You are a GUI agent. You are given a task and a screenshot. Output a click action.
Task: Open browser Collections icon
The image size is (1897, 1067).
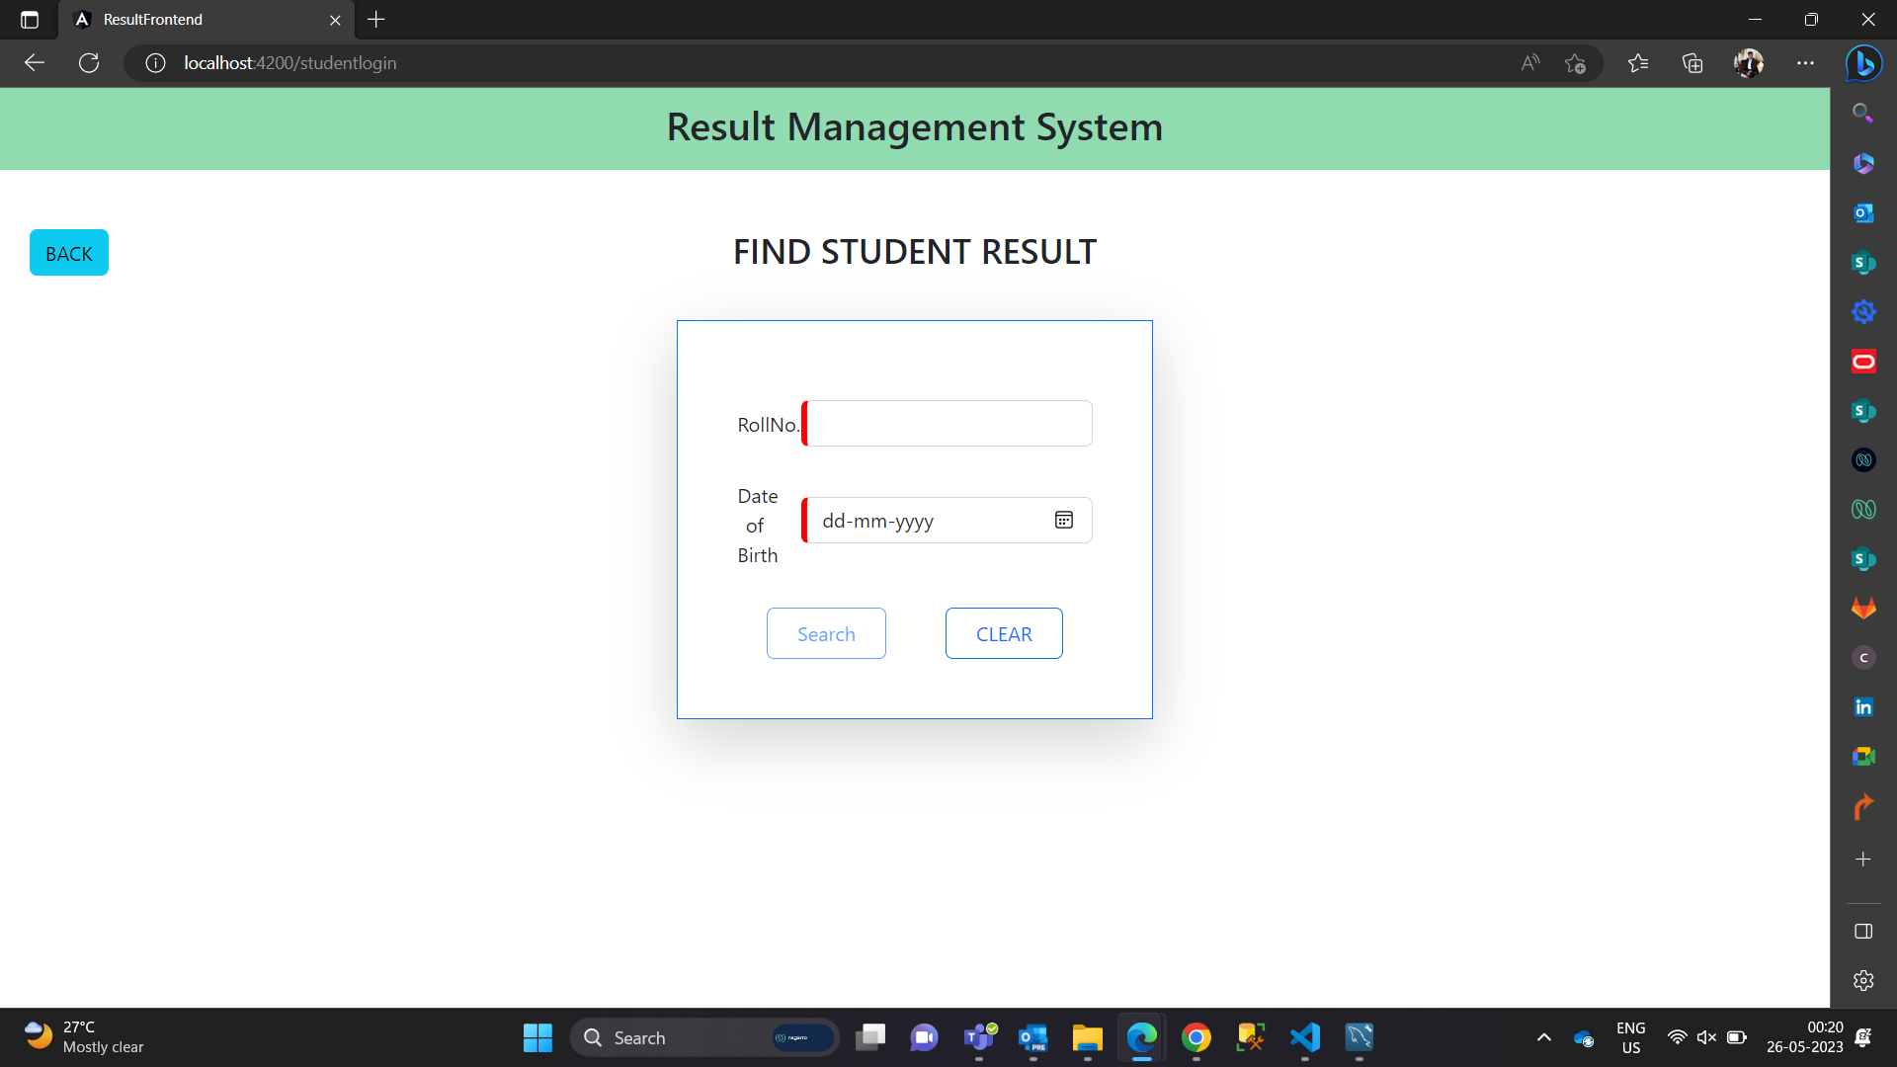coord(1692,62)
